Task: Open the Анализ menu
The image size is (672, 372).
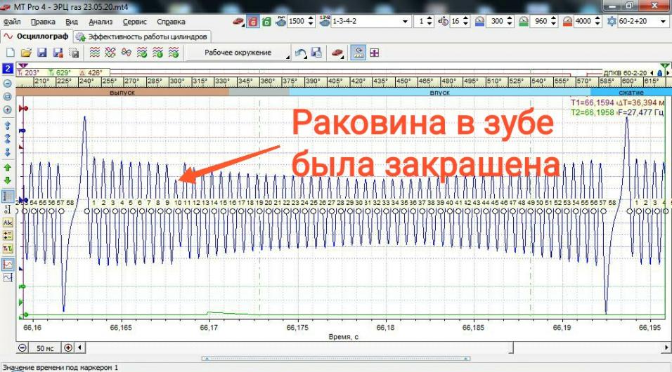Action: 101,22
